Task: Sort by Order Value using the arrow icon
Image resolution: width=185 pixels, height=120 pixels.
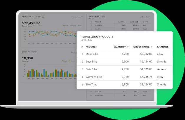Action: pyautogui.click(x=151, y=47)
